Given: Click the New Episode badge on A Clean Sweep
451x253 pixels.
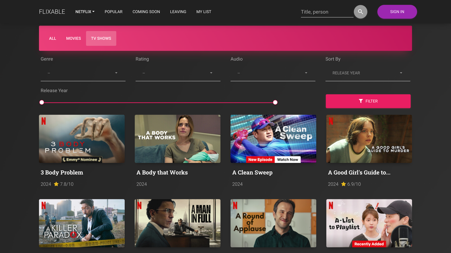Looking at the screenshot, I should pyautogui.click(x=260, y=160).
